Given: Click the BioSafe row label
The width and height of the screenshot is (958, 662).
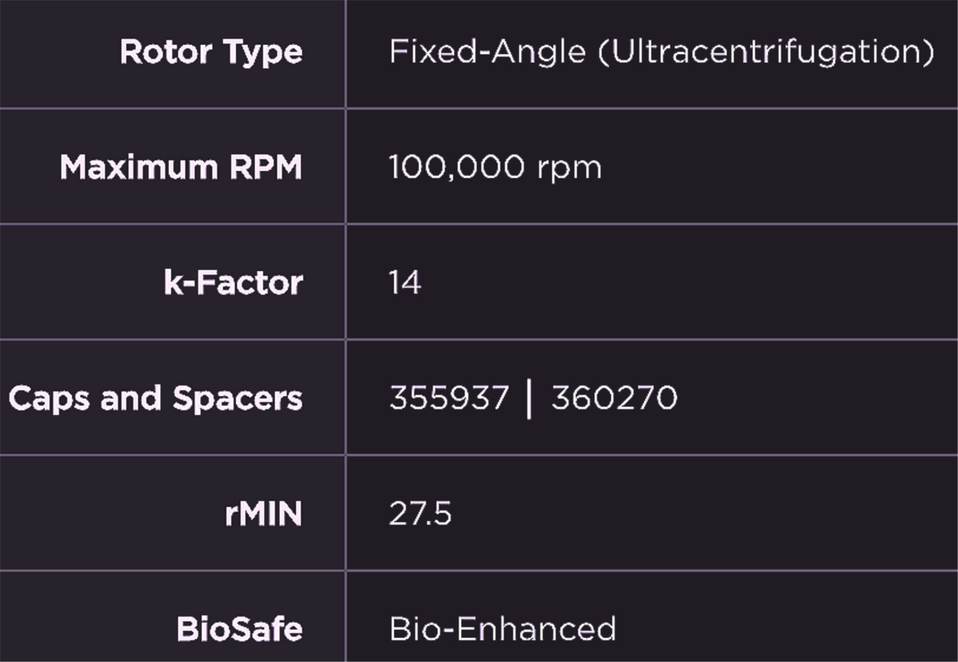Looking at the screenshot, I should [239, 629].
